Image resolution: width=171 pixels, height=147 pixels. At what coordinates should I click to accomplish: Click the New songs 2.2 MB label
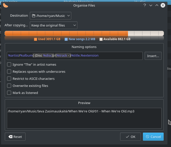[82, 39]
